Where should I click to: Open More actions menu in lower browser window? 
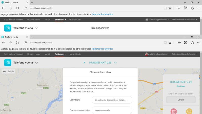199,43
